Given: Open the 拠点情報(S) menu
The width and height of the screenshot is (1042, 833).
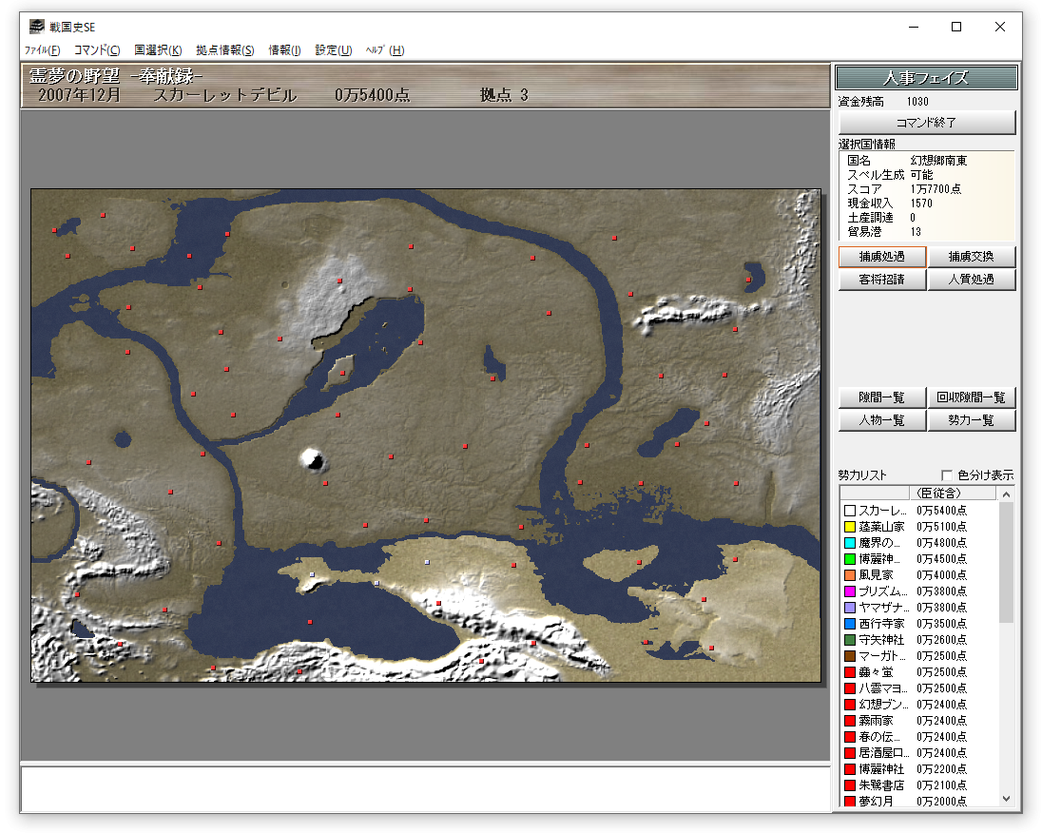Looking at the screenshot, I should [225, 49].
